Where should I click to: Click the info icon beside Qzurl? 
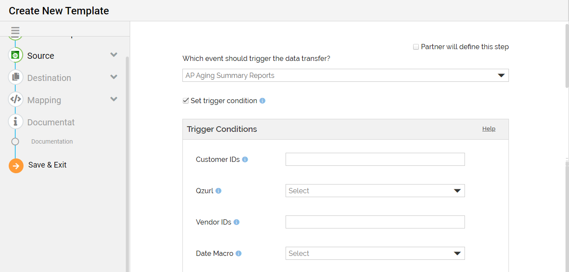pyautogui.click(x=219, y=191)
